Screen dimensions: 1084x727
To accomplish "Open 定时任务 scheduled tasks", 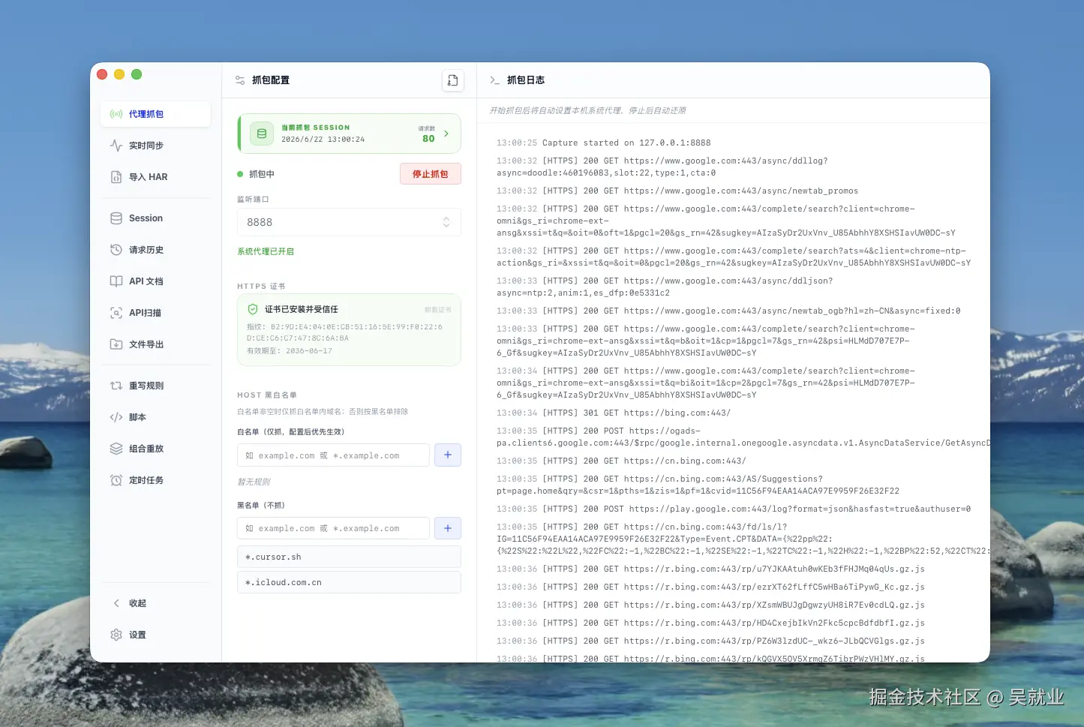I will (x=155, y=480).
